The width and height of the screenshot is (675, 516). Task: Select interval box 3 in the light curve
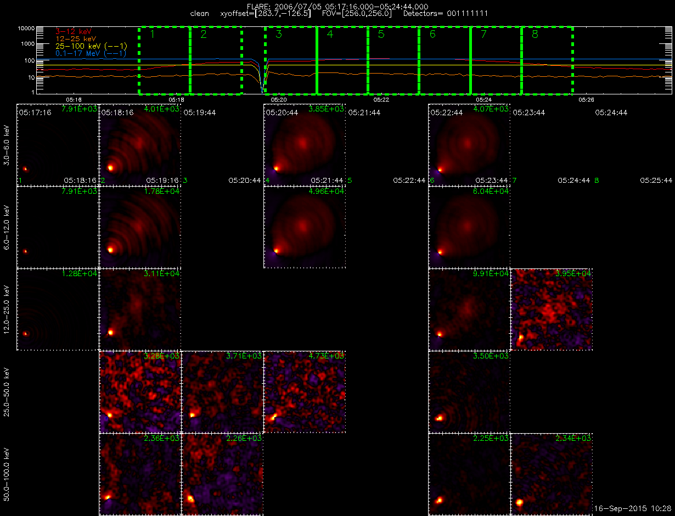tap(291, 60)
